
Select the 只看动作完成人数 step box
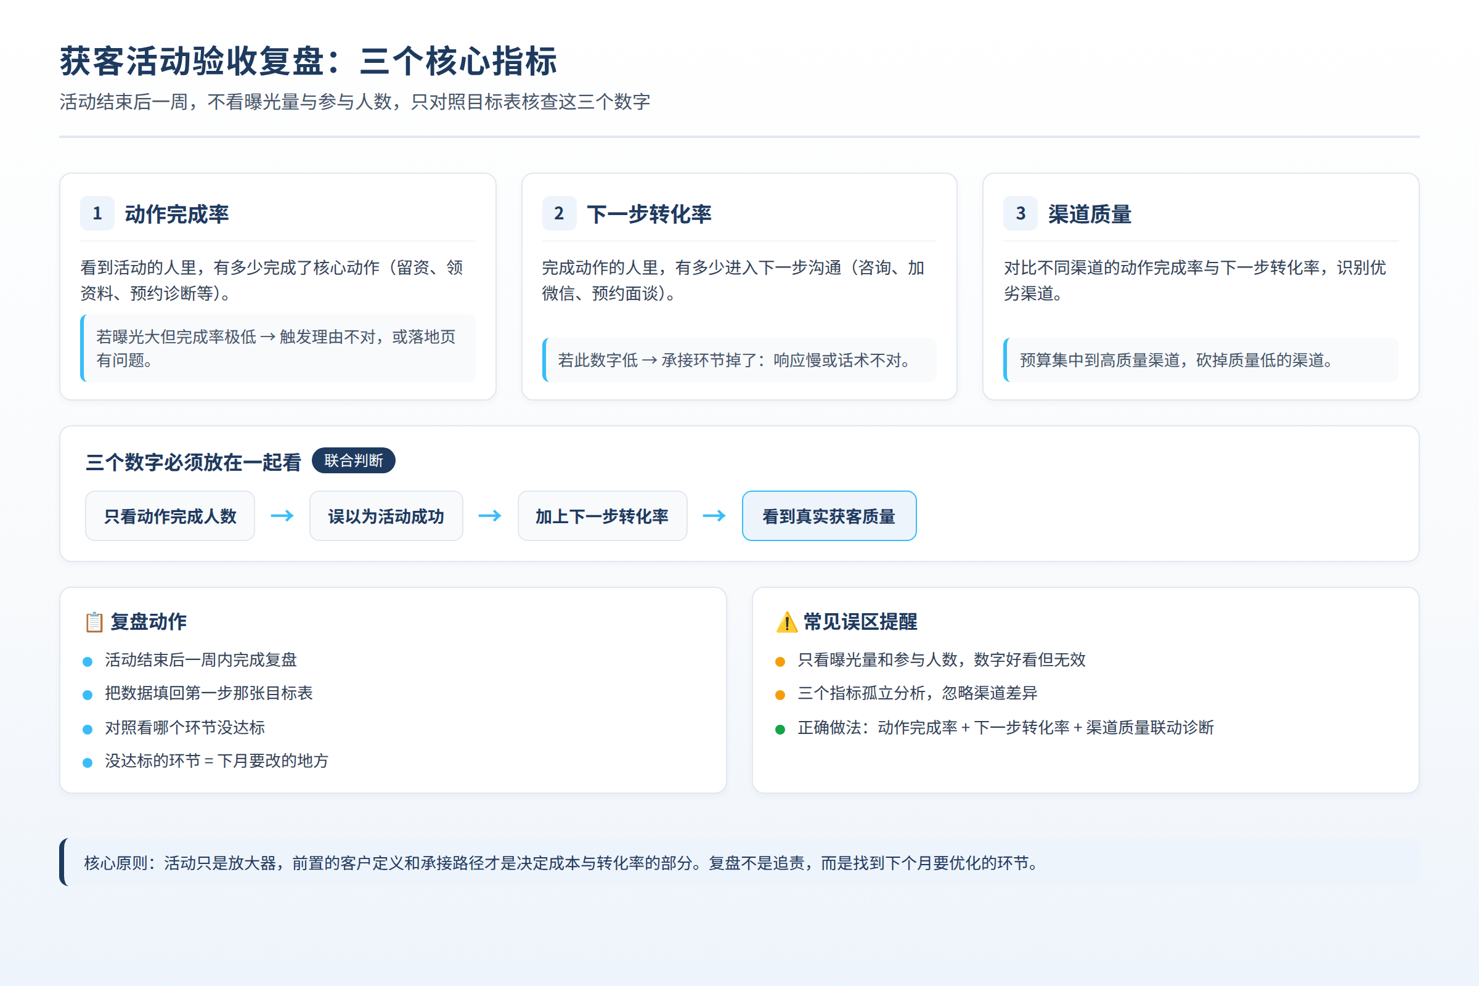click(170, 516)
